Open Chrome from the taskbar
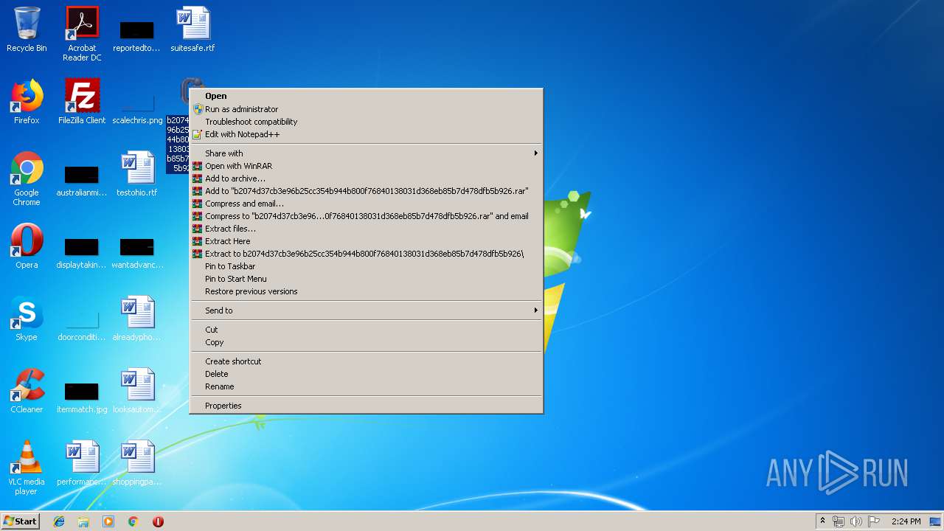The height and width of the screenshot is (531, 944). 133,521
